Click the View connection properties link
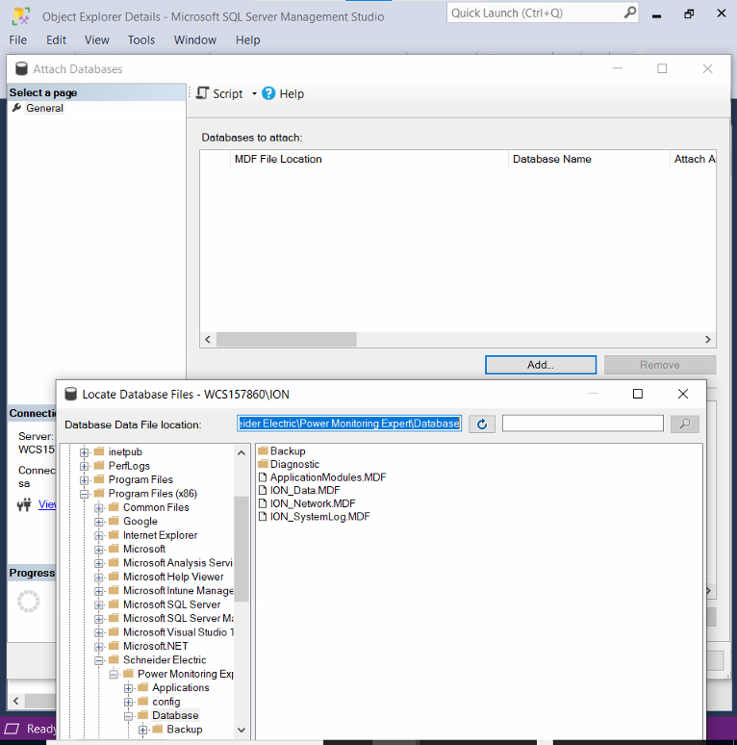This screenshot has height=745, width=737. pos(47,504)
